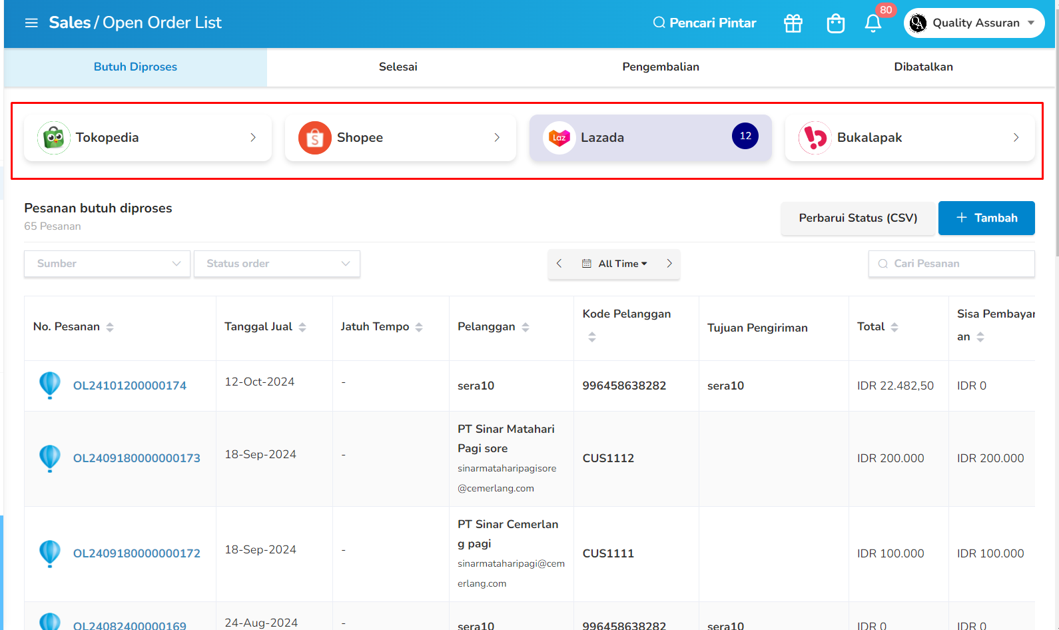Sort by Pelanggan column
1059x630 pixels.
coord(526,327)
